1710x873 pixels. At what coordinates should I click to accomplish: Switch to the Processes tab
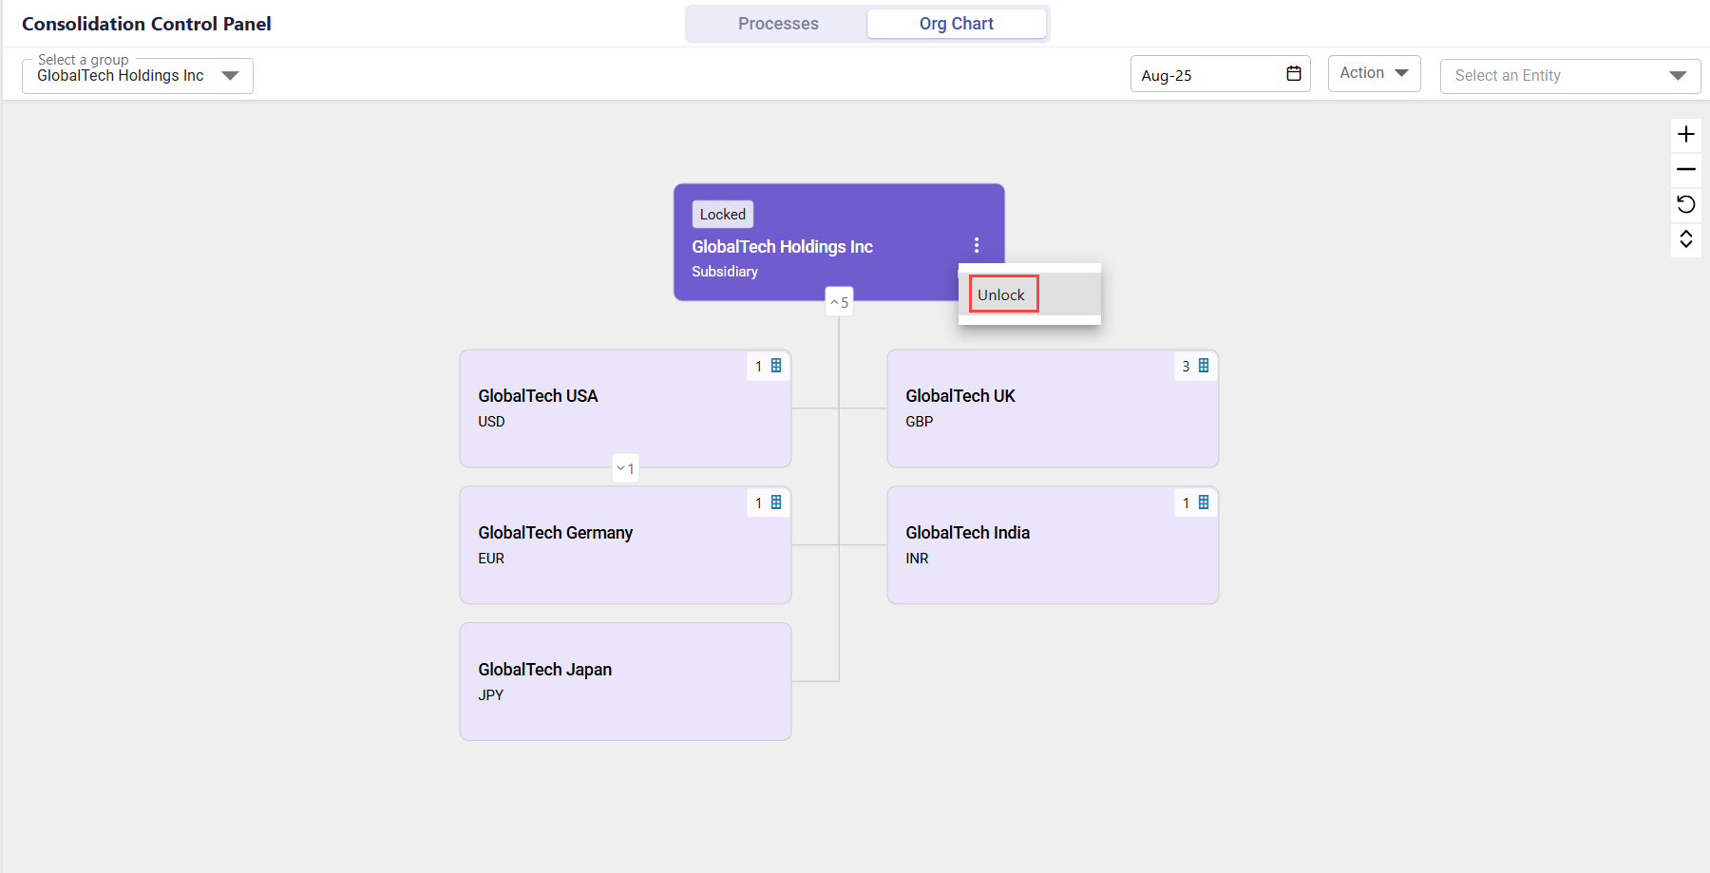778,24
